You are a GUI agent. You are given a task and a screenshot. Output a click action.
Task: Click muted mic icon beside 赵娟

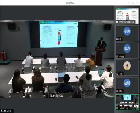[x=117, y=91]
